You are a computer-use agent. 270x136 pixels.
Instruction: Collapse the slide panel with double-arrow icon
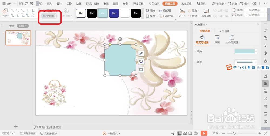point(2,26)
